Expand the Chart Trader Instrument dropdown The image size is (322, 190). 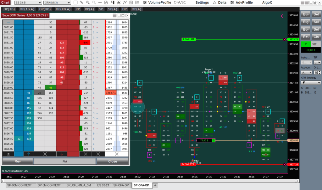306,62
